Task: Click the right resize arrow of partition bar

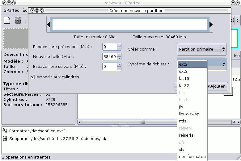Action: (211, 24)
